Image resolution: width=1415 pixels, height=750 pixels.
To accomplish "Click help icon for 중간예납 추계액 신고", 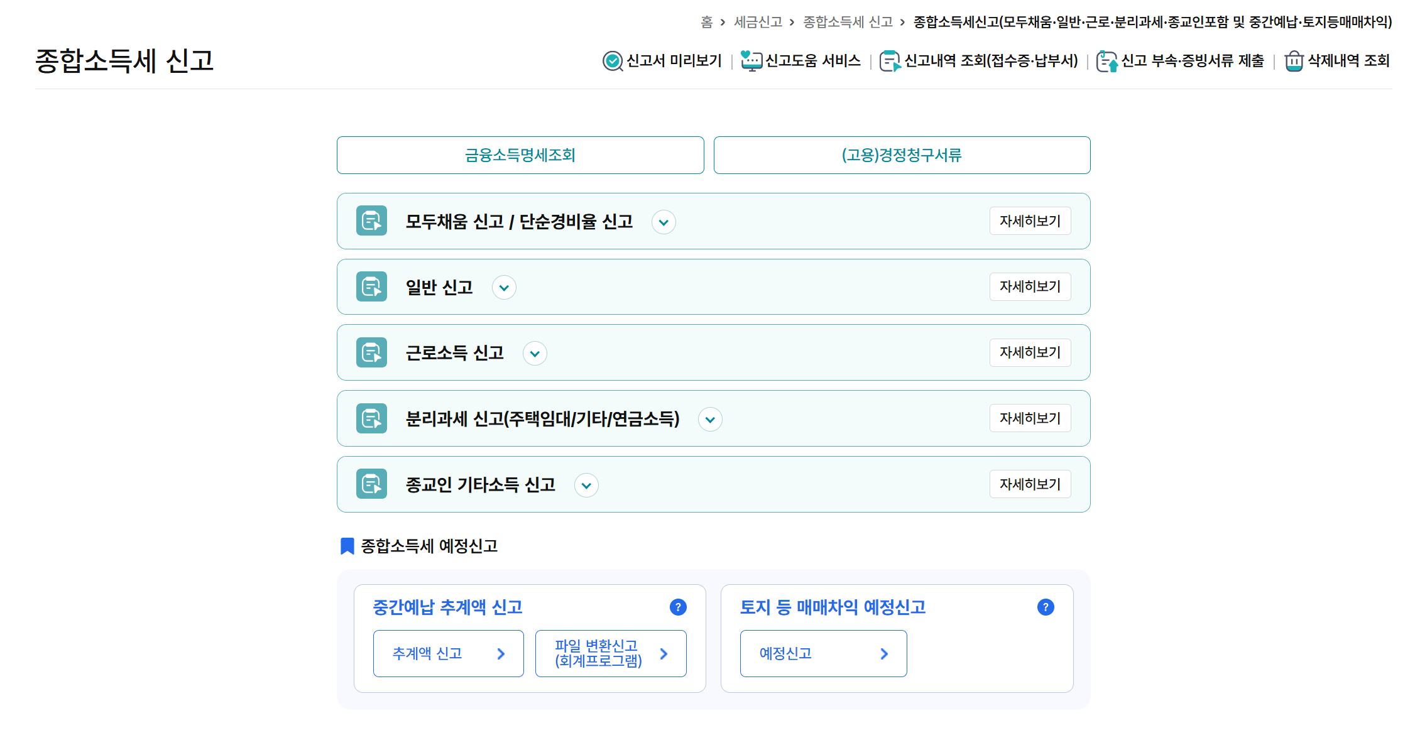I will [x=678, y=607].
